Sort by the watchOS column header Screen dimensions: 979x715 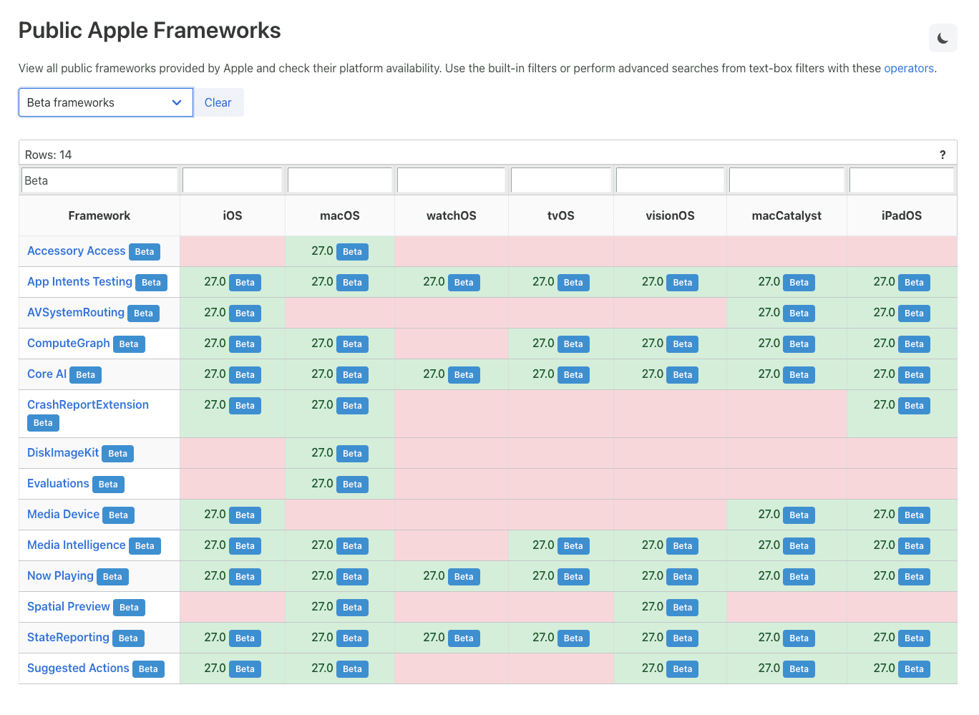coord(452,215)
